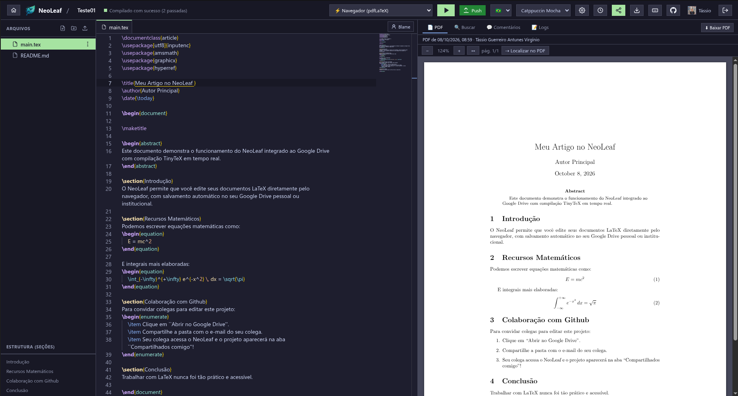This screenshot has width=738, height=396.
Task: Create a new folder in Arquivos
Action: pyautogui.click(x=74, y=28)
